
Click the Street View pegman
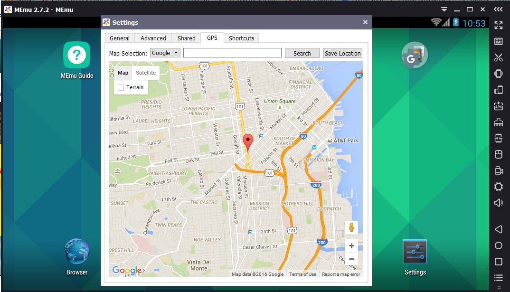tap(351, 227)
